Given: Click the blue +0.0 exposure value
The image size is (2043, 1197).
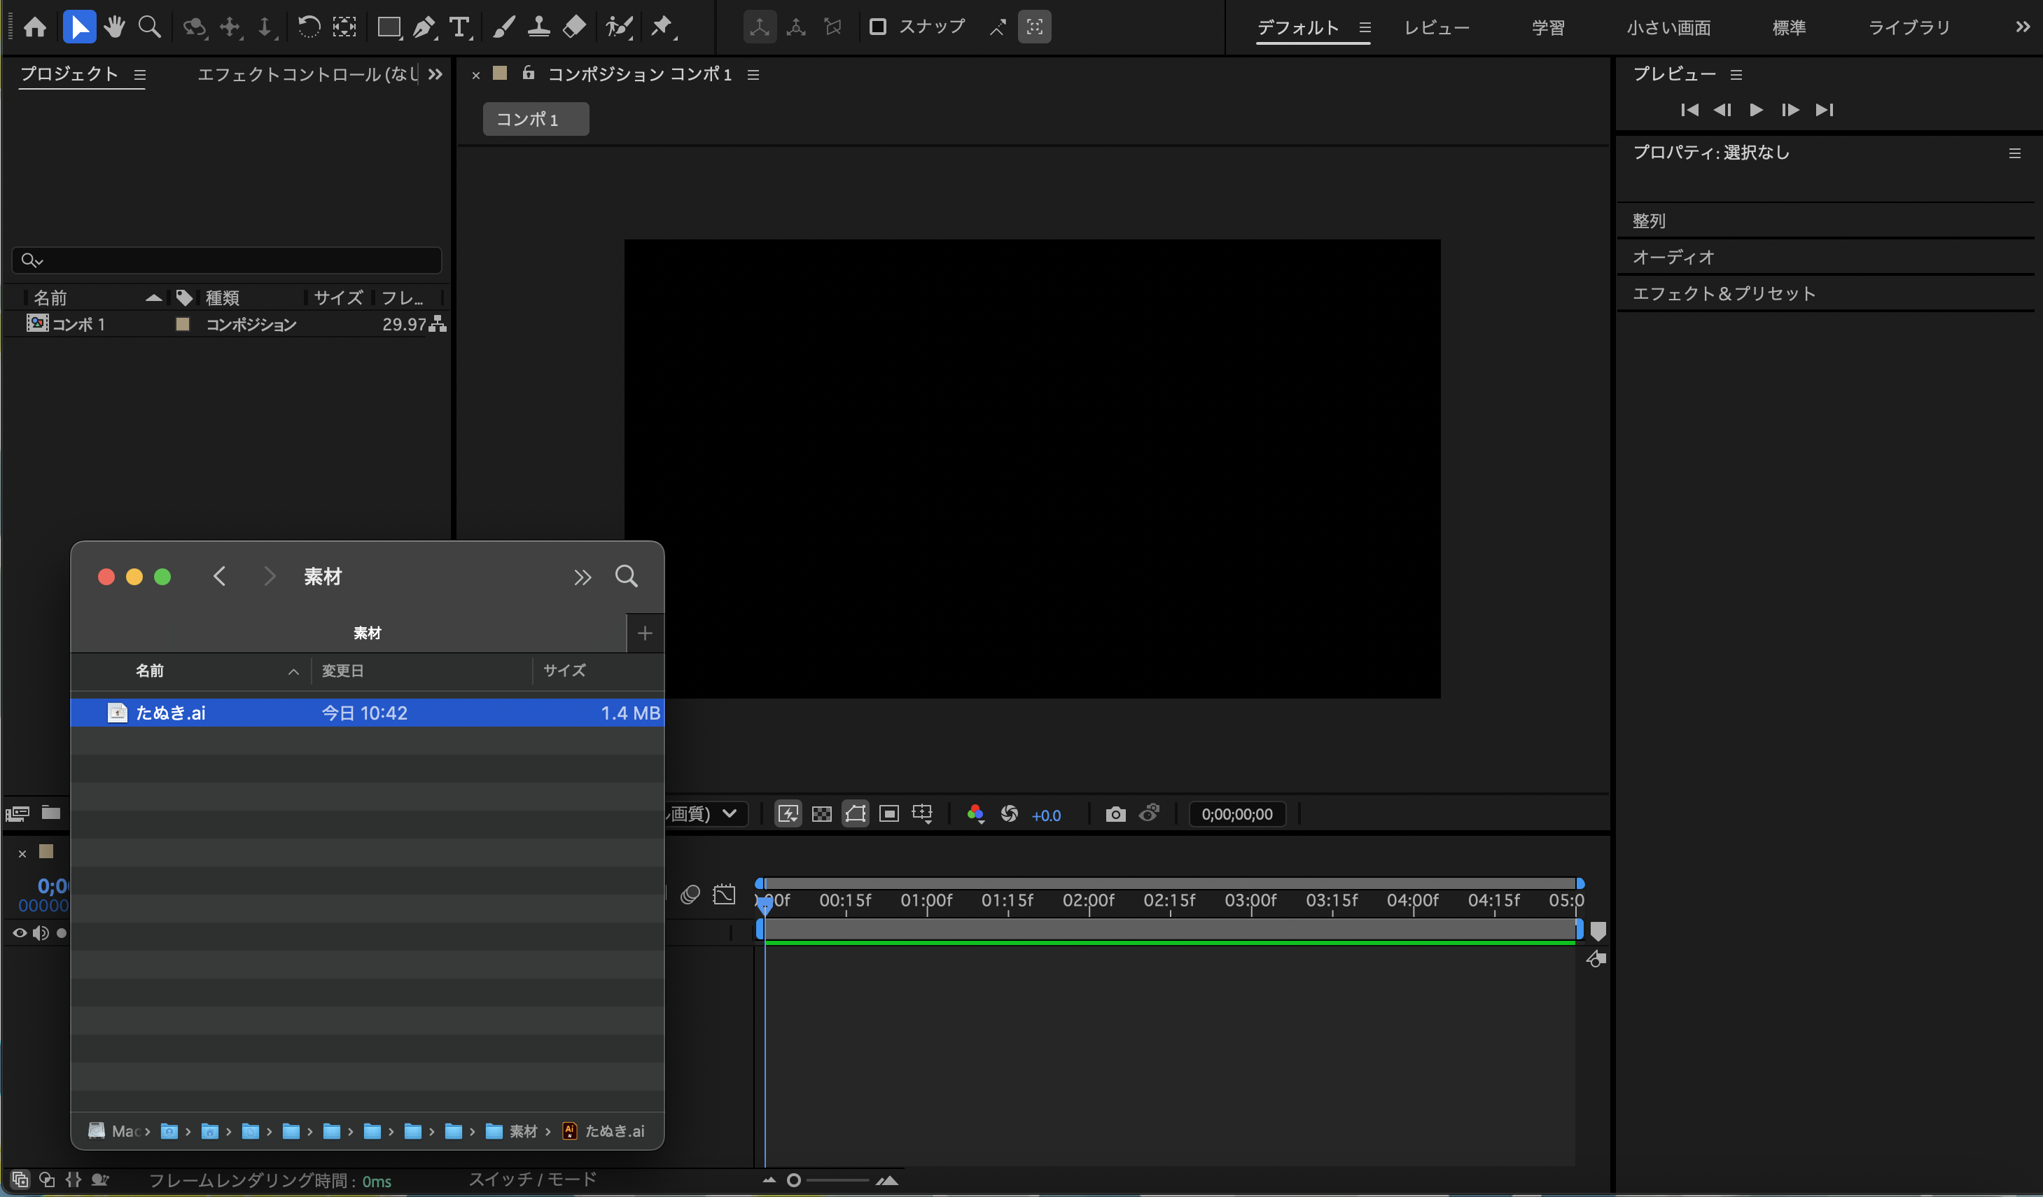Looking at the screenshot, I should pyautogui.click(x=1046, y=815).
